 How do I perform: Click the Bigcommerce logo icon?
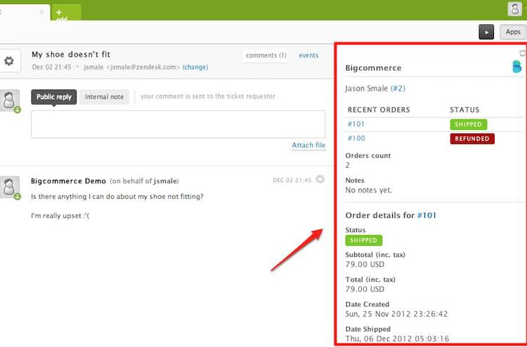tap(517, 67)
